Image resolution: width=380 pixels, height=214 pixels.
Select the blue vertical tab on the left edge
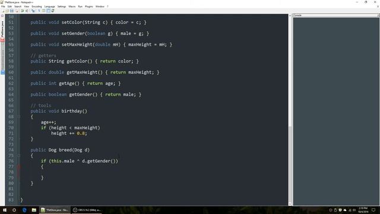(2, 72)
